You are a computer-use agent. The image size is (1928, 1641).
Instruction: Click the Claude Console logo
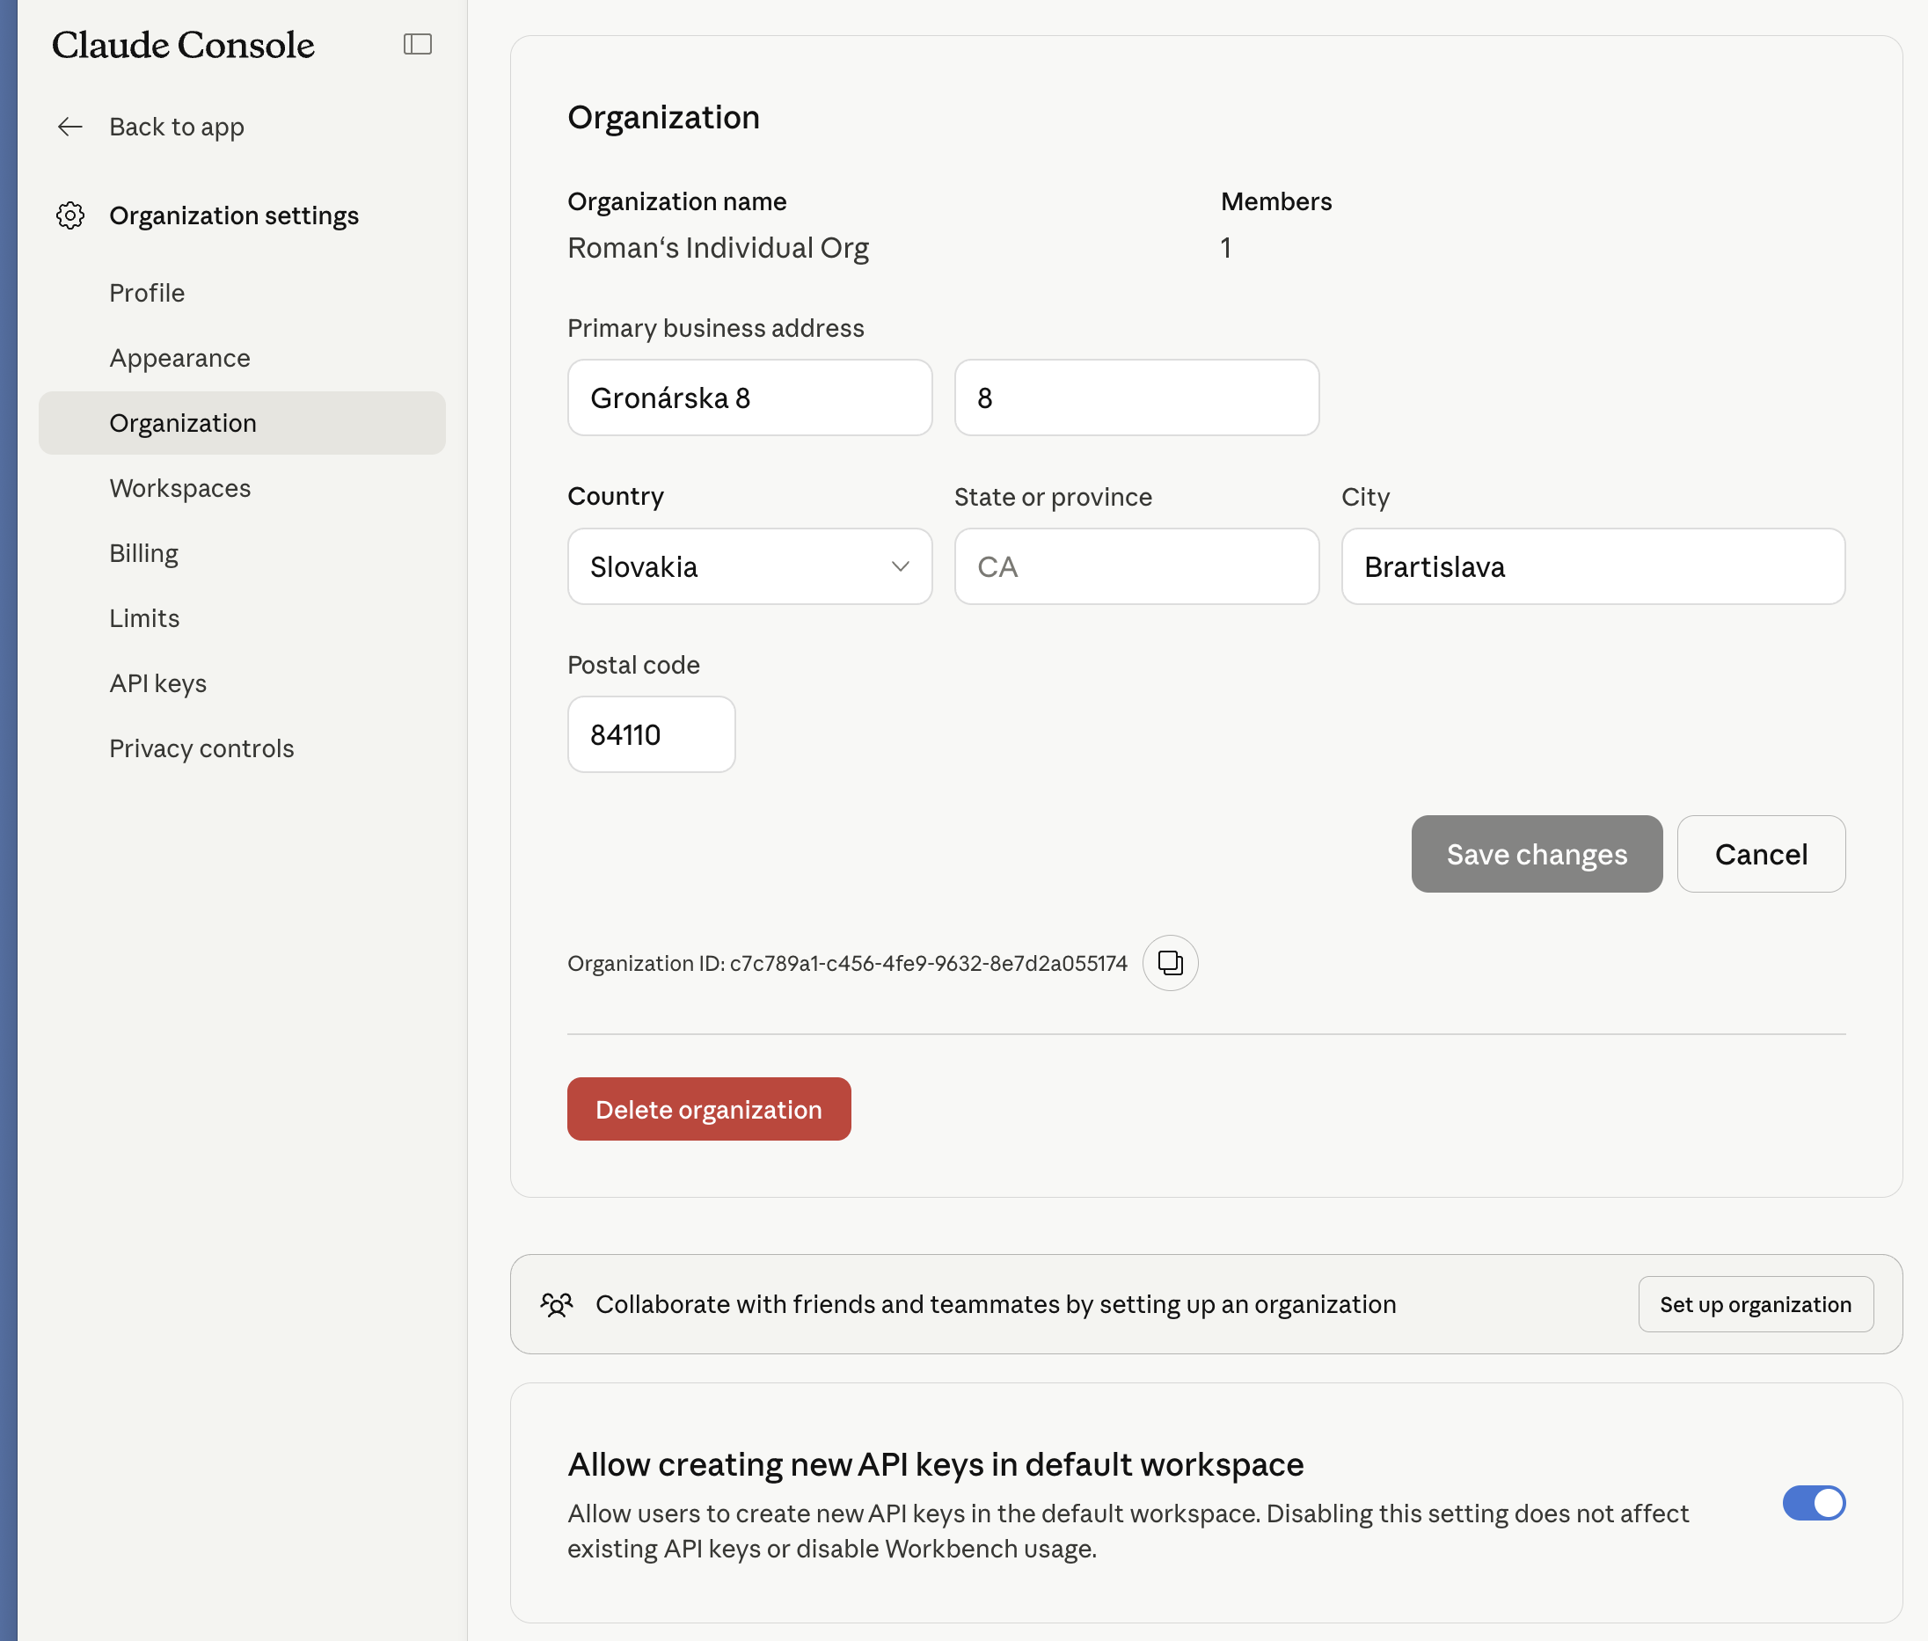(x=183, y=45)
